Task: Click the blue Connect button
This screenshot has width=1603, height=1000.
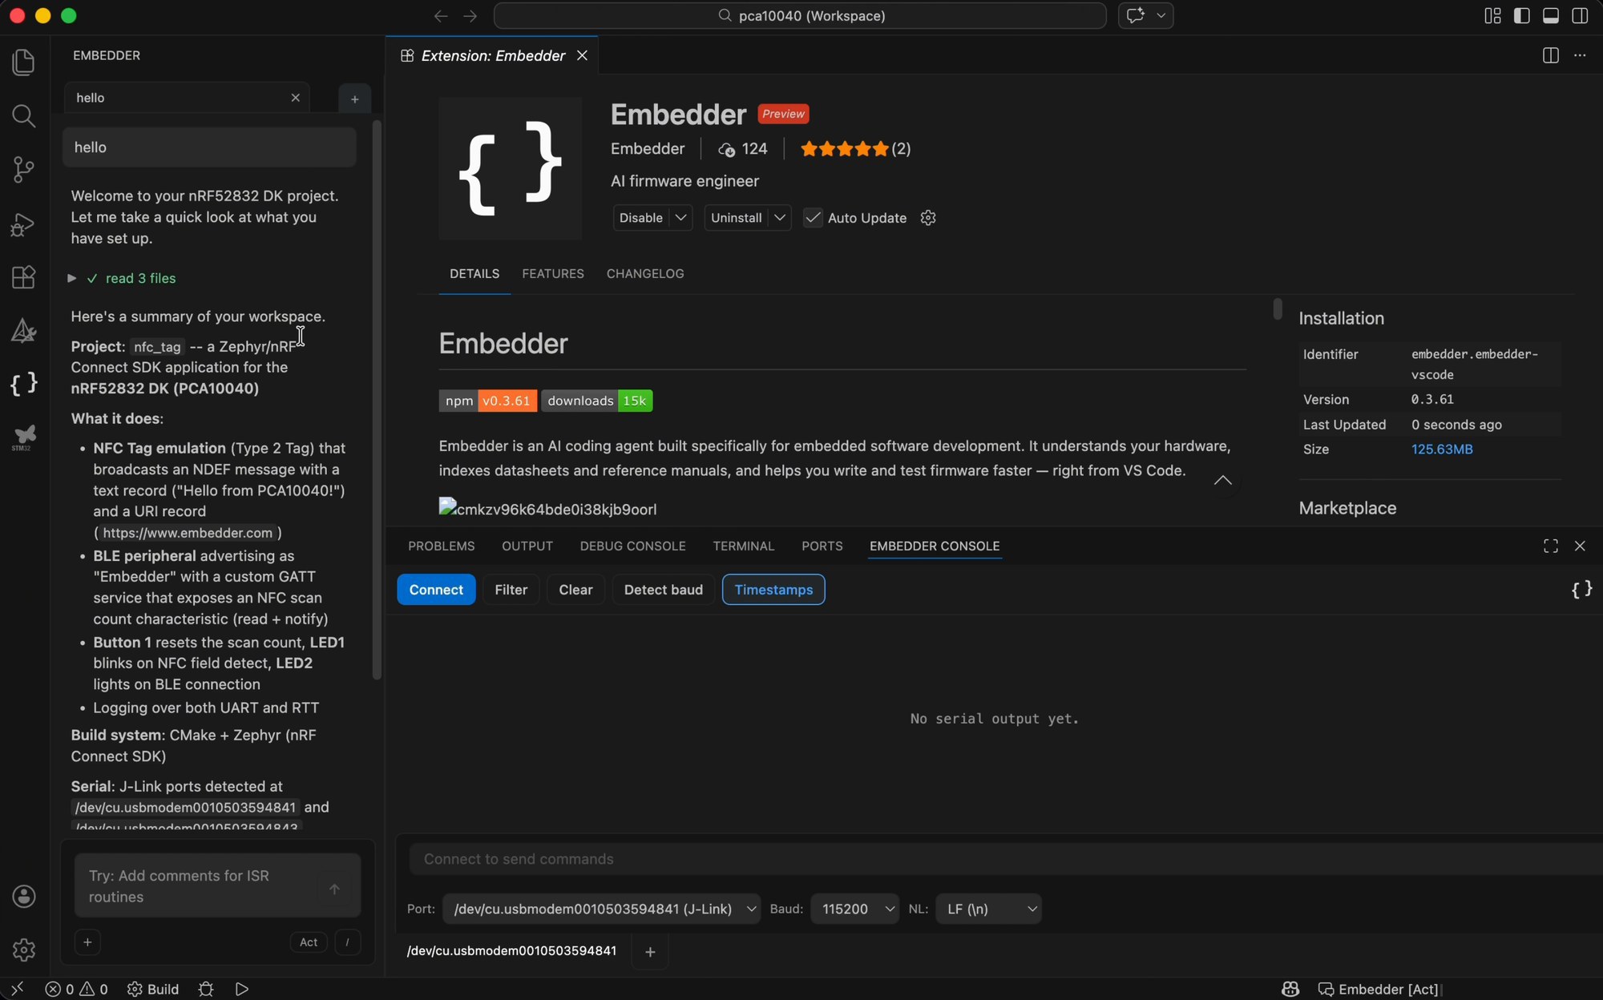Action: (436, 590)
